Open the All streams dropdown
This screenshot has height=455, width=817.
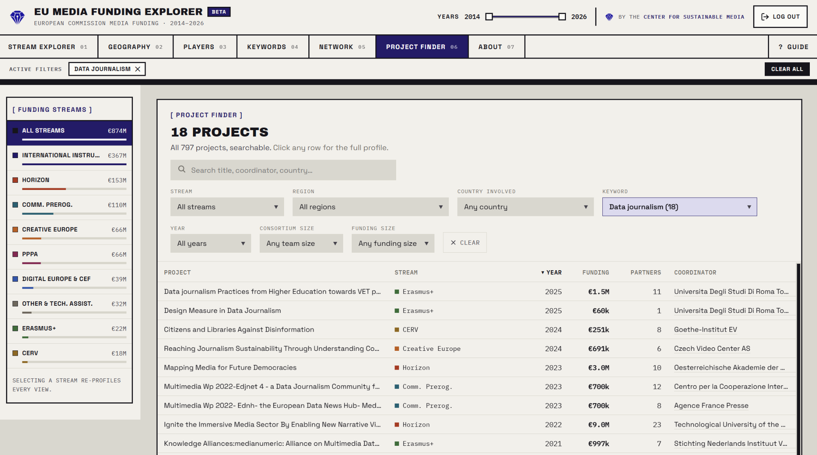(x=227, y=207)
